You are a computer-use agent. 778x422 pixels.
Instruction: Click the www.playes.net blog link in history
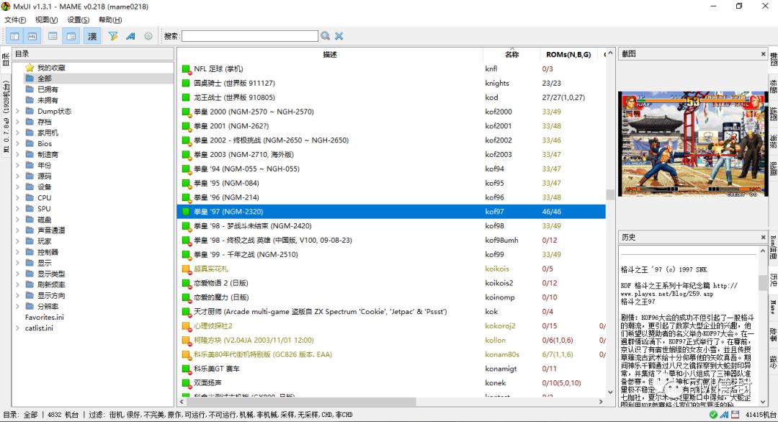tap(667, 294)
